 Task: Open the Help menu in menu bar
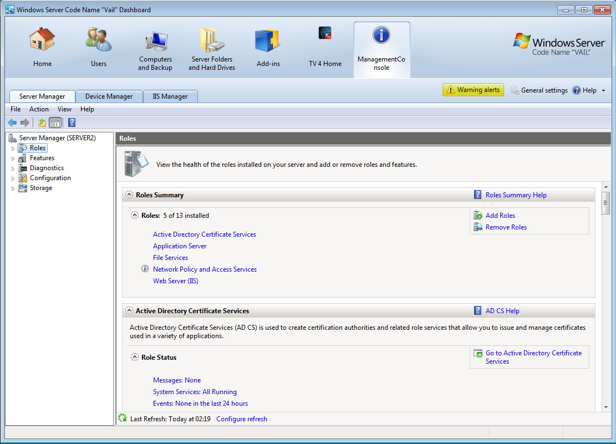click(87, 109)
